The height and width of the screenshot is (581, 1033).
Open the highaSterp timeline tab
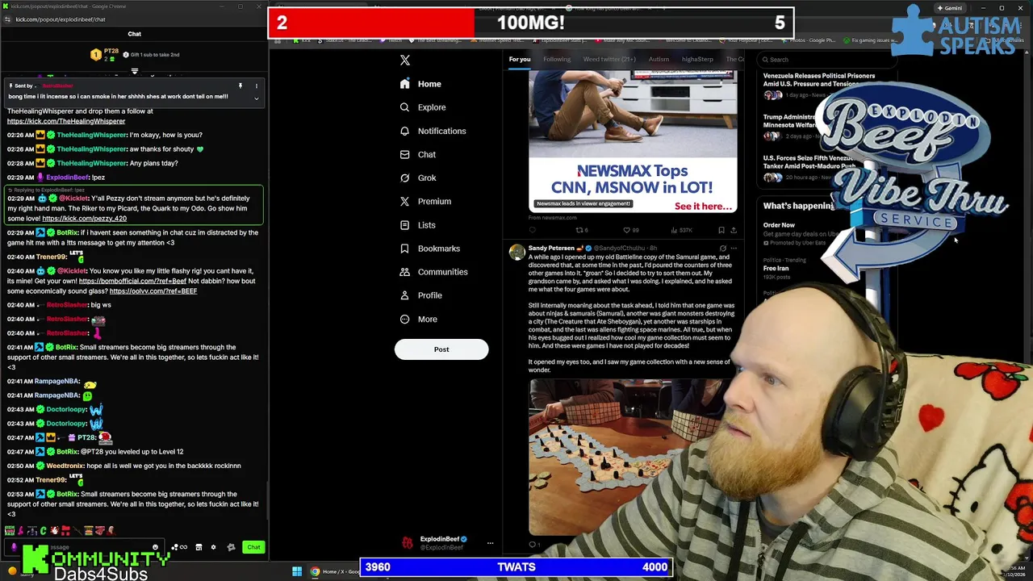(x=697, y=59)
